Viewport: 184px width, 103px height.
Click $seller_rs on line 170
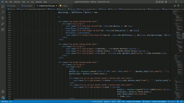pos(74,72)
